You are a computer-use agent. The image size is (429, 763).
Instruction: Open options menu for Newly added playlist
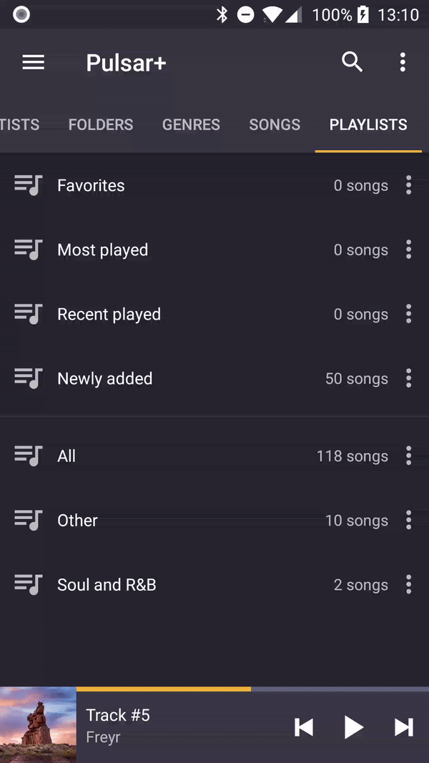pos(408,378)
